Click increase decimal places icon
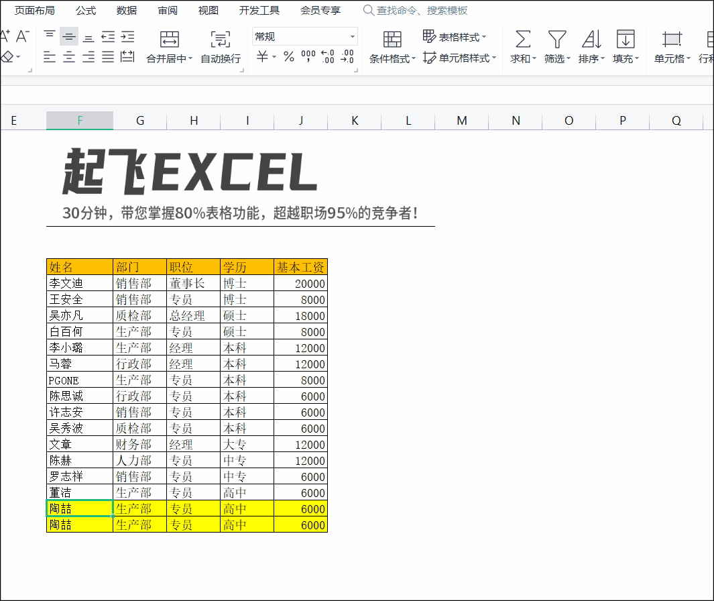Image resolution: width=714 pixels, height=601 pixels. tap(328, 56)
